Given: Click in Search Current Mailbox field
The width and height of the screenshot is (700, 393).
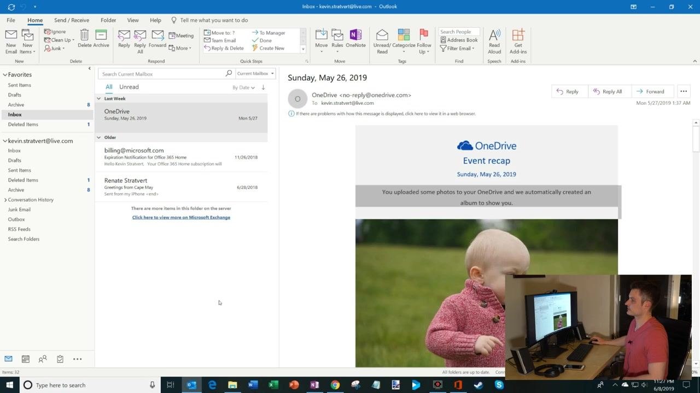Looking at the screenshot, I should (162, 74).
